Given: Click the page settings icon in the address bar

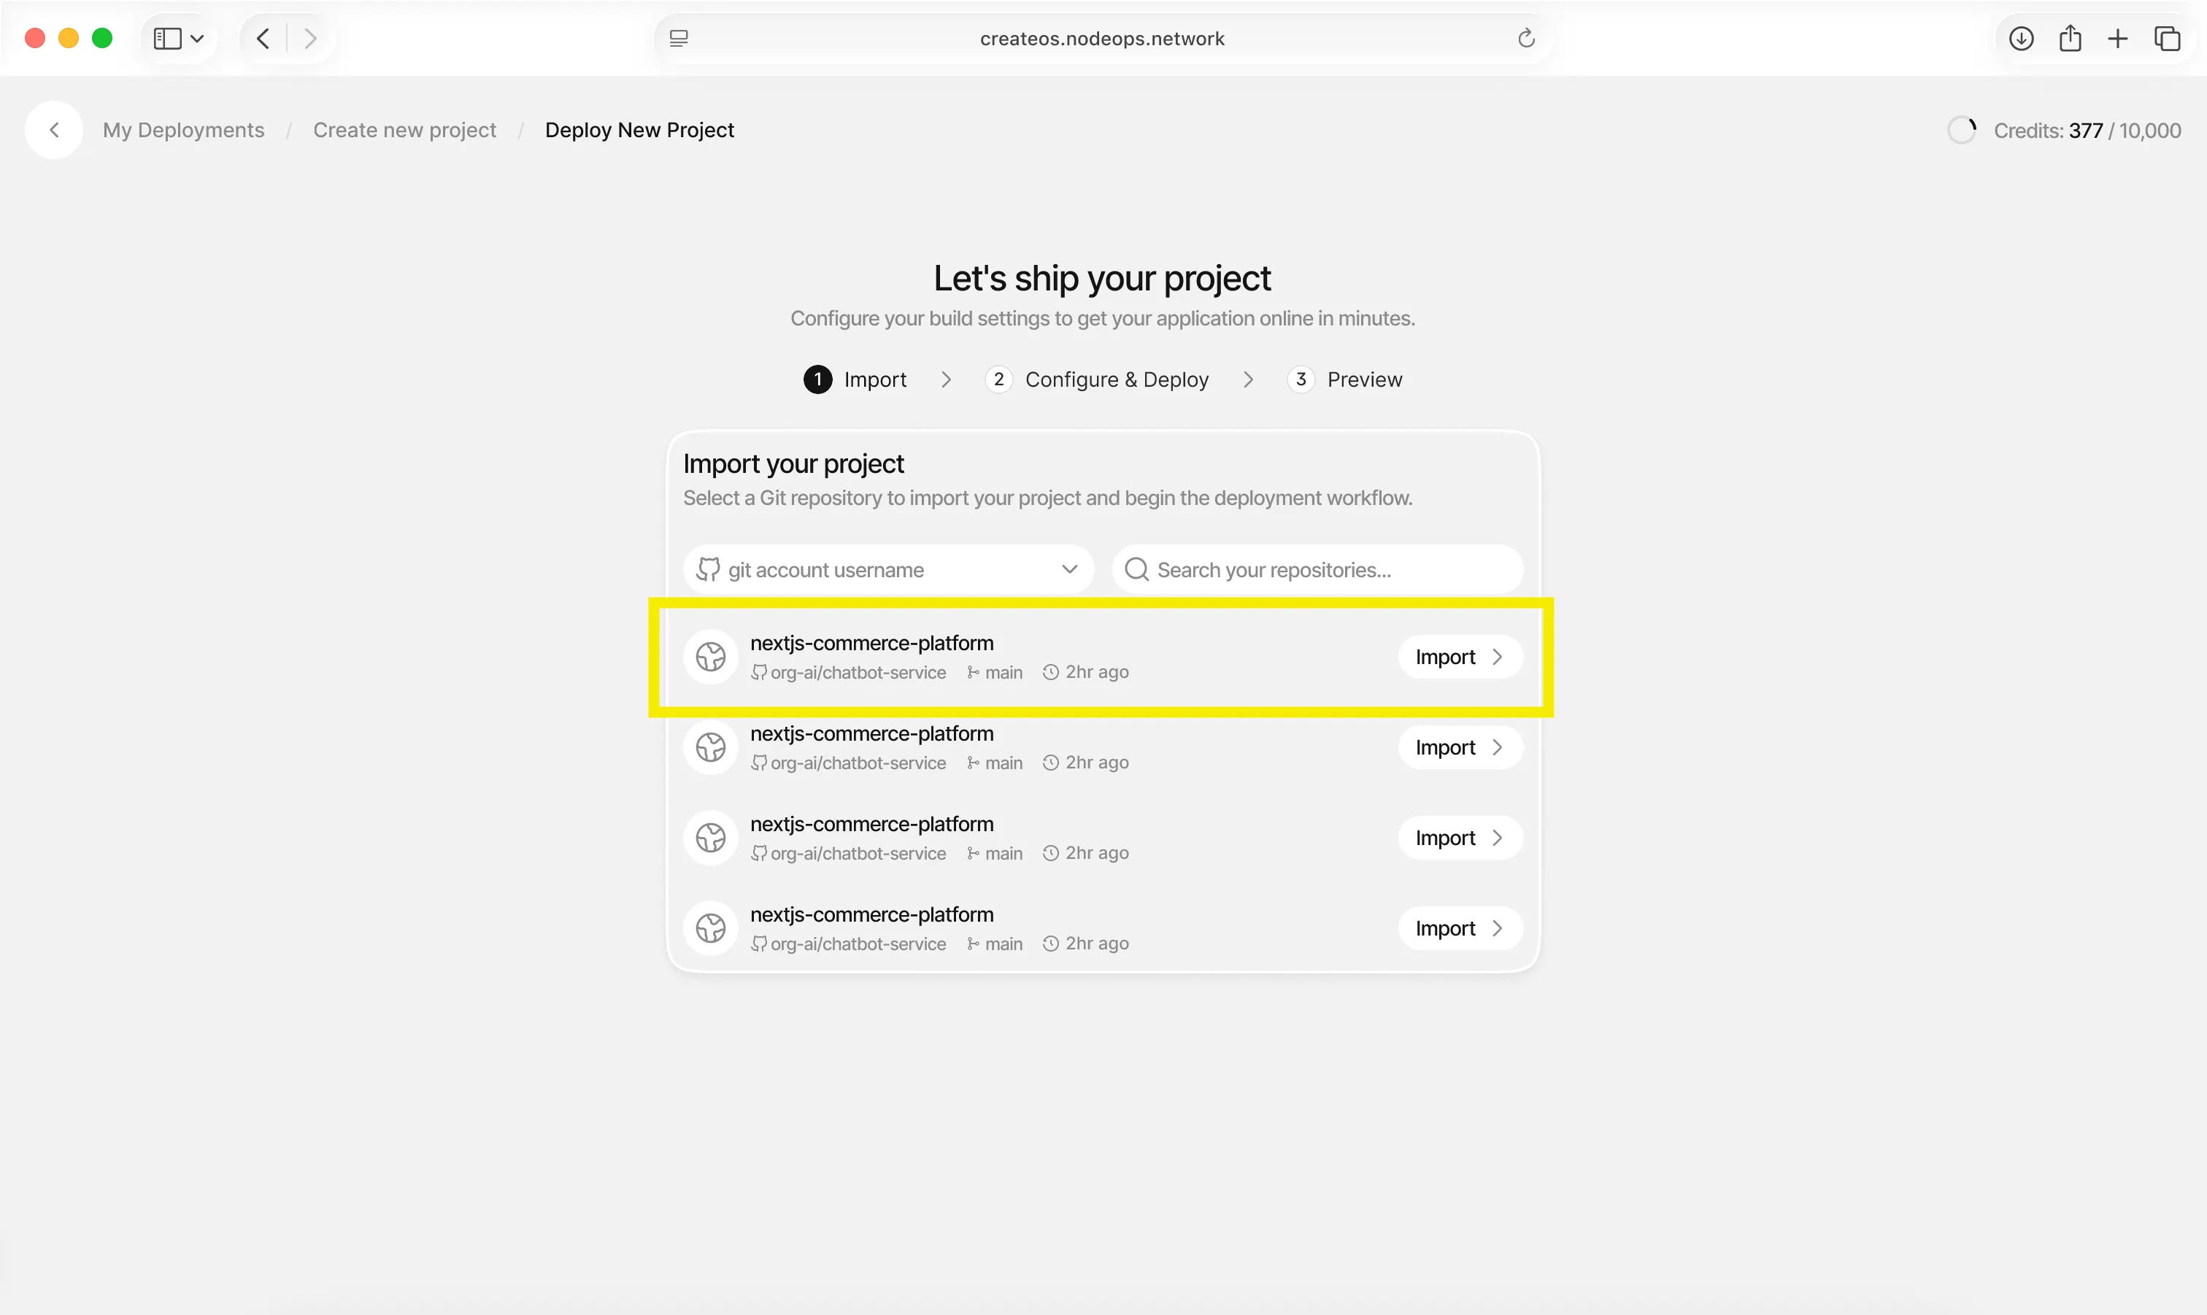Looking at the screenshot, I should point(679,38).
